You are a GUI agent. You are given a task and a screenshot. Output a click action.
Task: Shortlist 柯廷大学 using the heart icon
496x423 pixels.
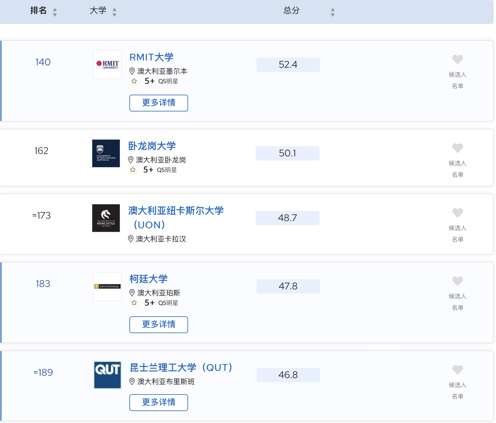[x=457, y=281]
